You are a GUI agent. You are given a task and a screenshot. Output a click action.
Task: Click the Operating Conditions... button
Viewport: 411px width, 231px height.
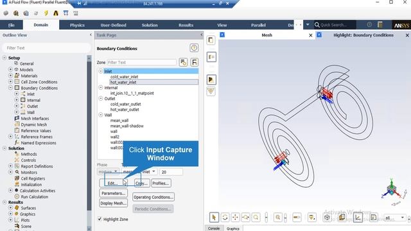point(153,197)
